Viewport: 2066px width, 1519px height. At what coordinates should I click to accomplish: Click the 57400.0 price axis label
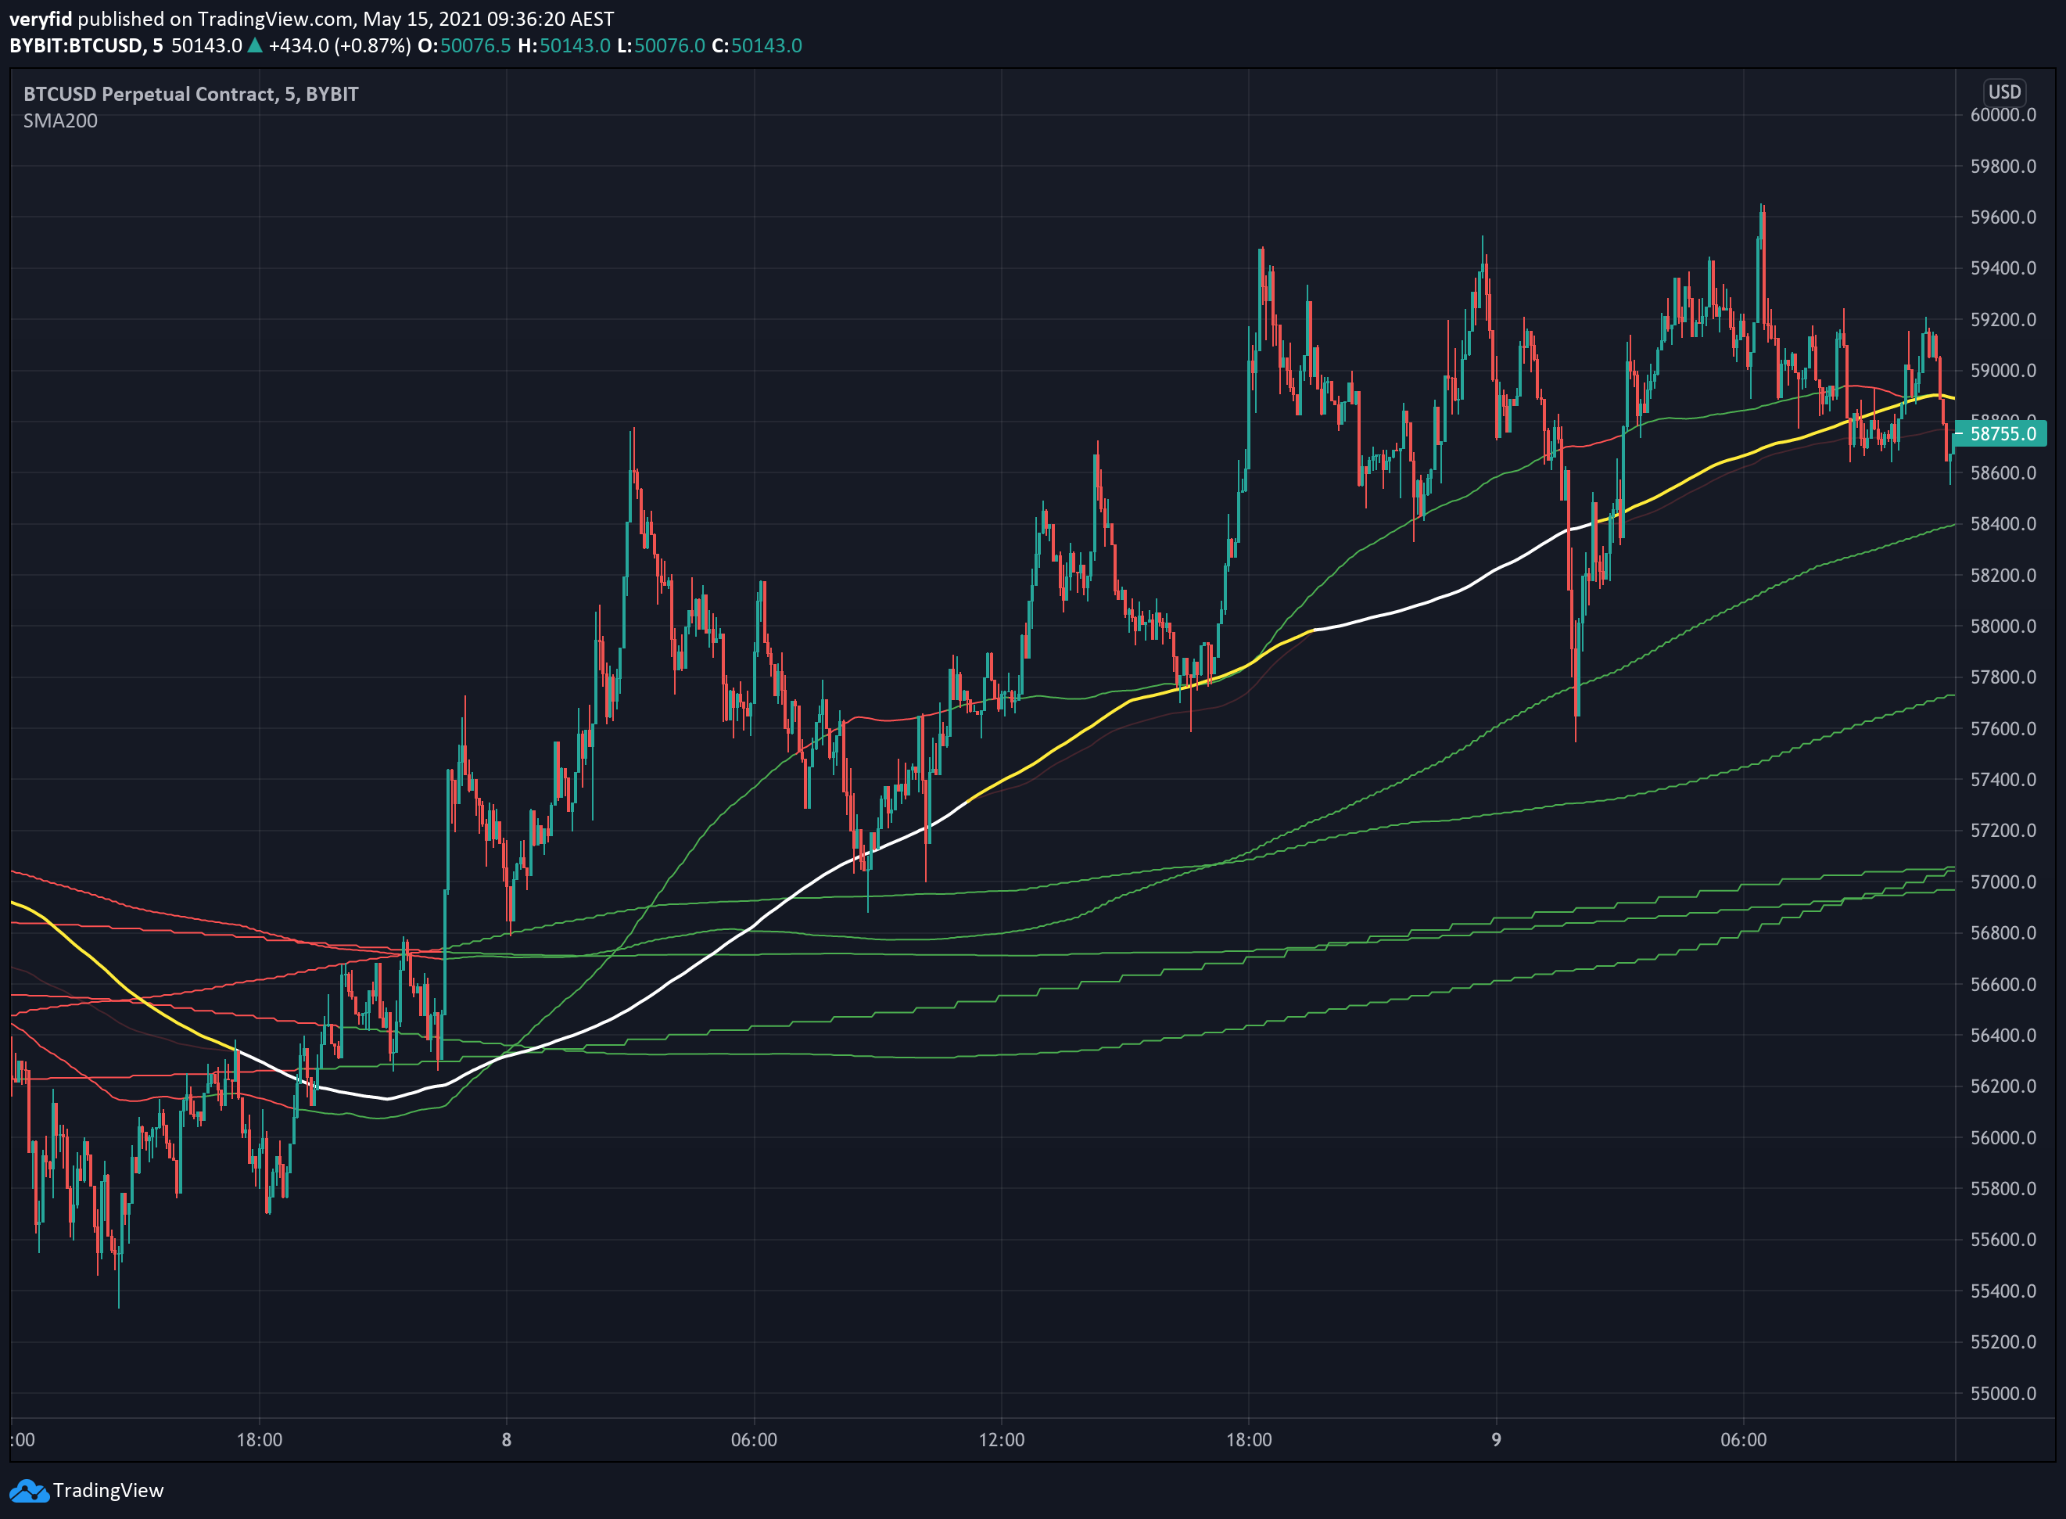[2003, 780]
